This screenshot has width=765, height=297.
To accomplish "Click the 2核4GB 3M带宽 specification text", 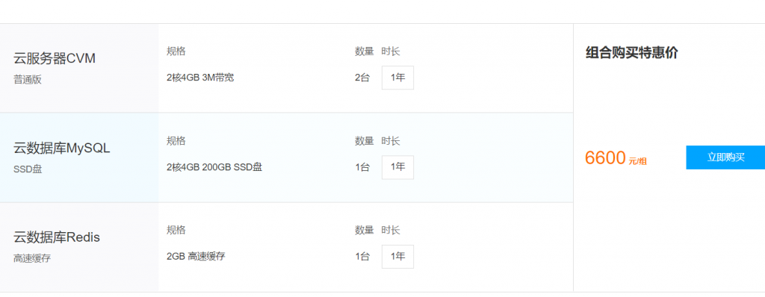I will point(200,78).
